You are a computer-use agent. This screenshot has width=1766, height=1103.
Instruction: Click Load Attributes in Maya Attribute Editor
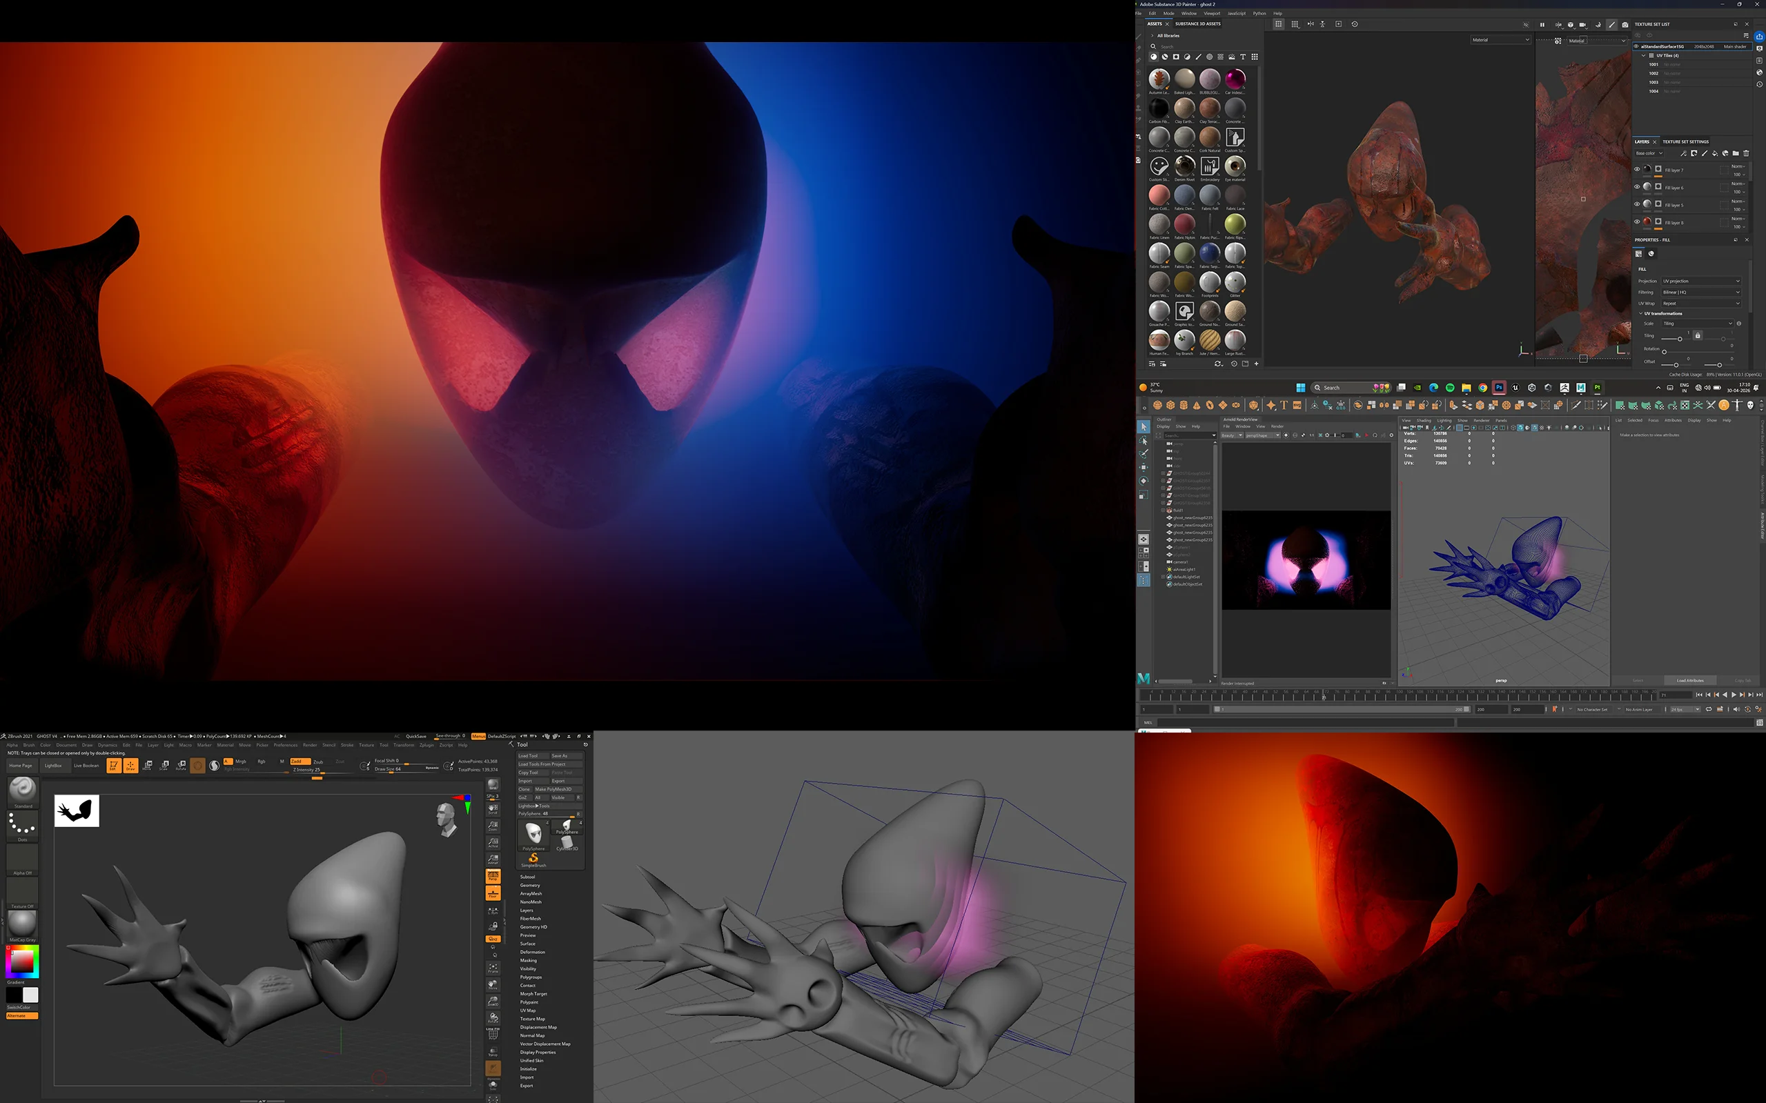1690,681
